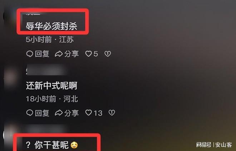The image size is (236, 151).
Task: Click the share arrow icon on the 江苏 comment
Action: coord(59,54)
